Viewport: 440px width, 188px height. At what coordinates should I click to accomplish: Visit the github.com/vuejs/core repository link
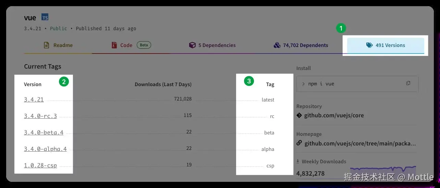[x=334, y=116]
